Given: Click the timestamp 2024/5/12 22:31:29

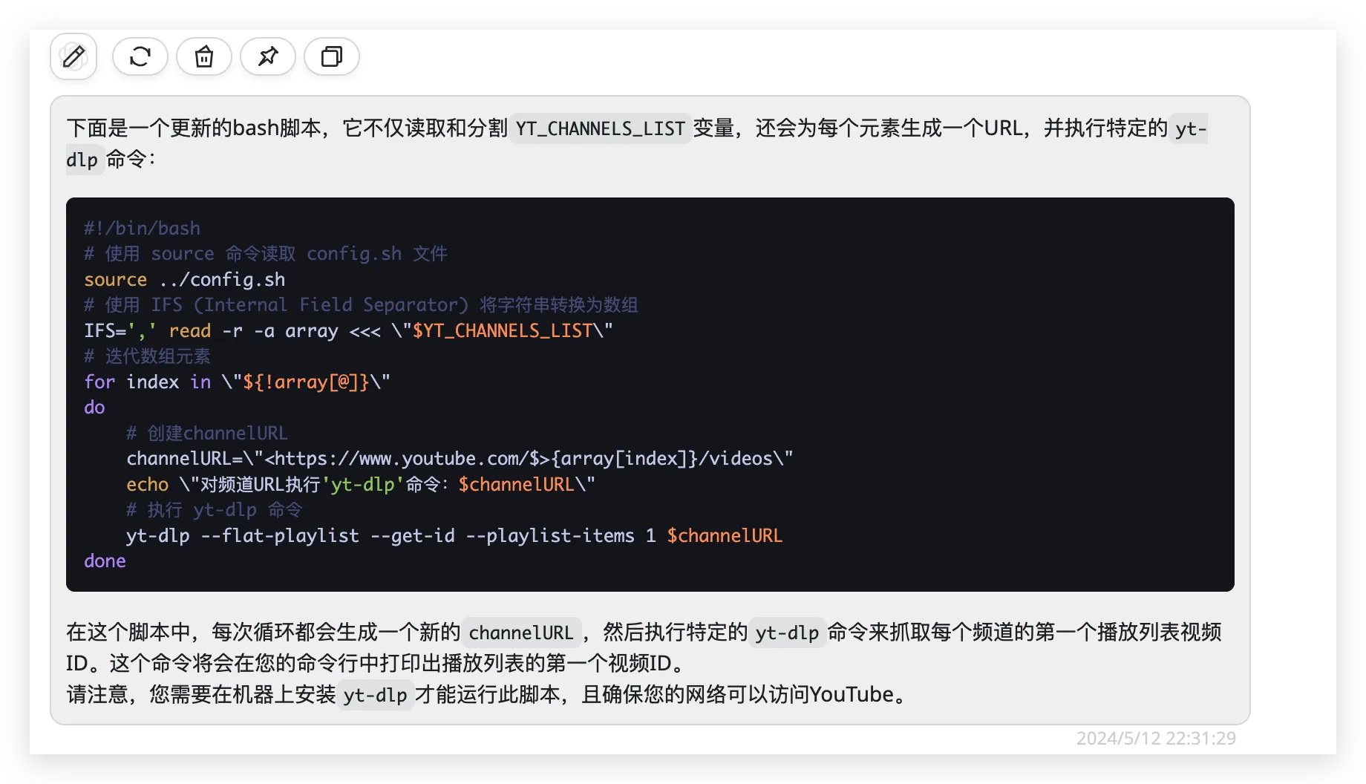Looking at the screenshot, I should tap(1156, 738).
